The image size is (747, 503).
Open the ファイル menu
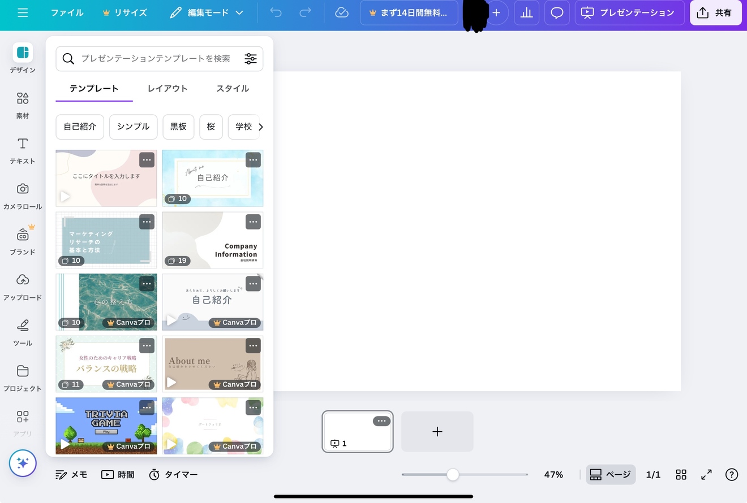click(67, 12)
